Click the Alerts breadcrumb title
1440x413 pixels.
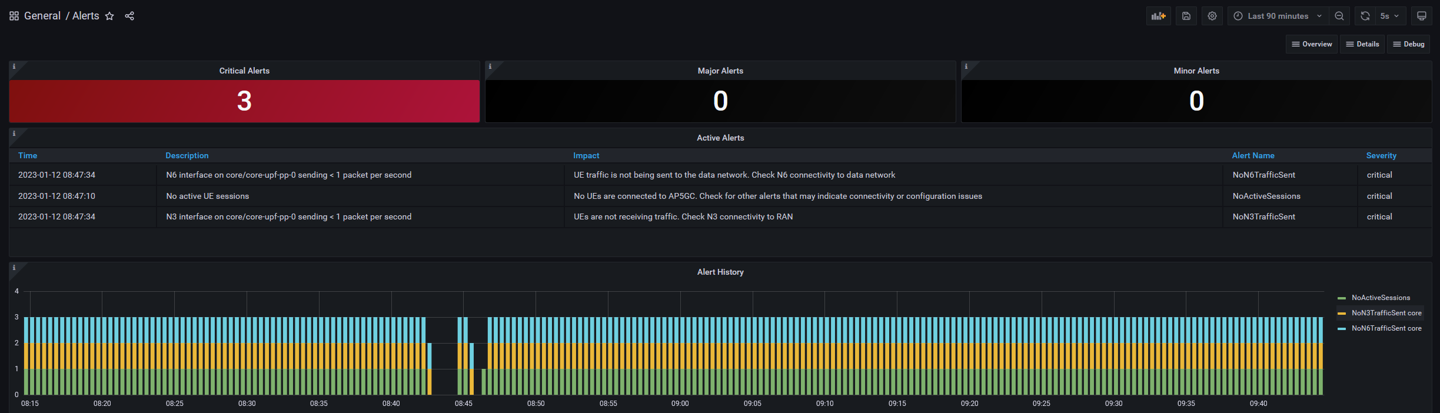click(86, 16)
